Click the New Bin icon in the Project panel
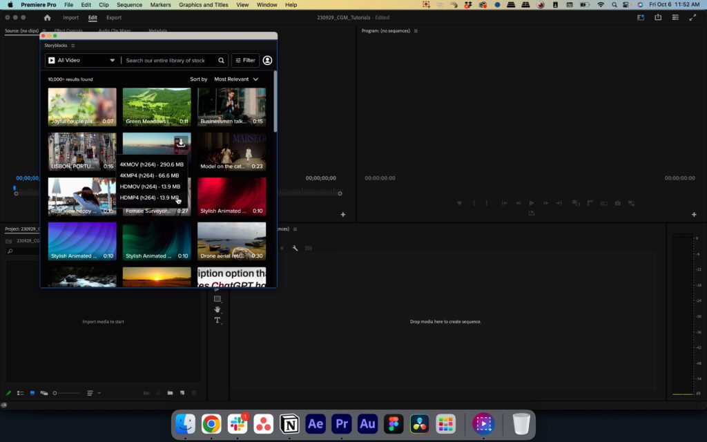Image resolution: width=707 pixels, height=442 pixels. click(171, 392)
